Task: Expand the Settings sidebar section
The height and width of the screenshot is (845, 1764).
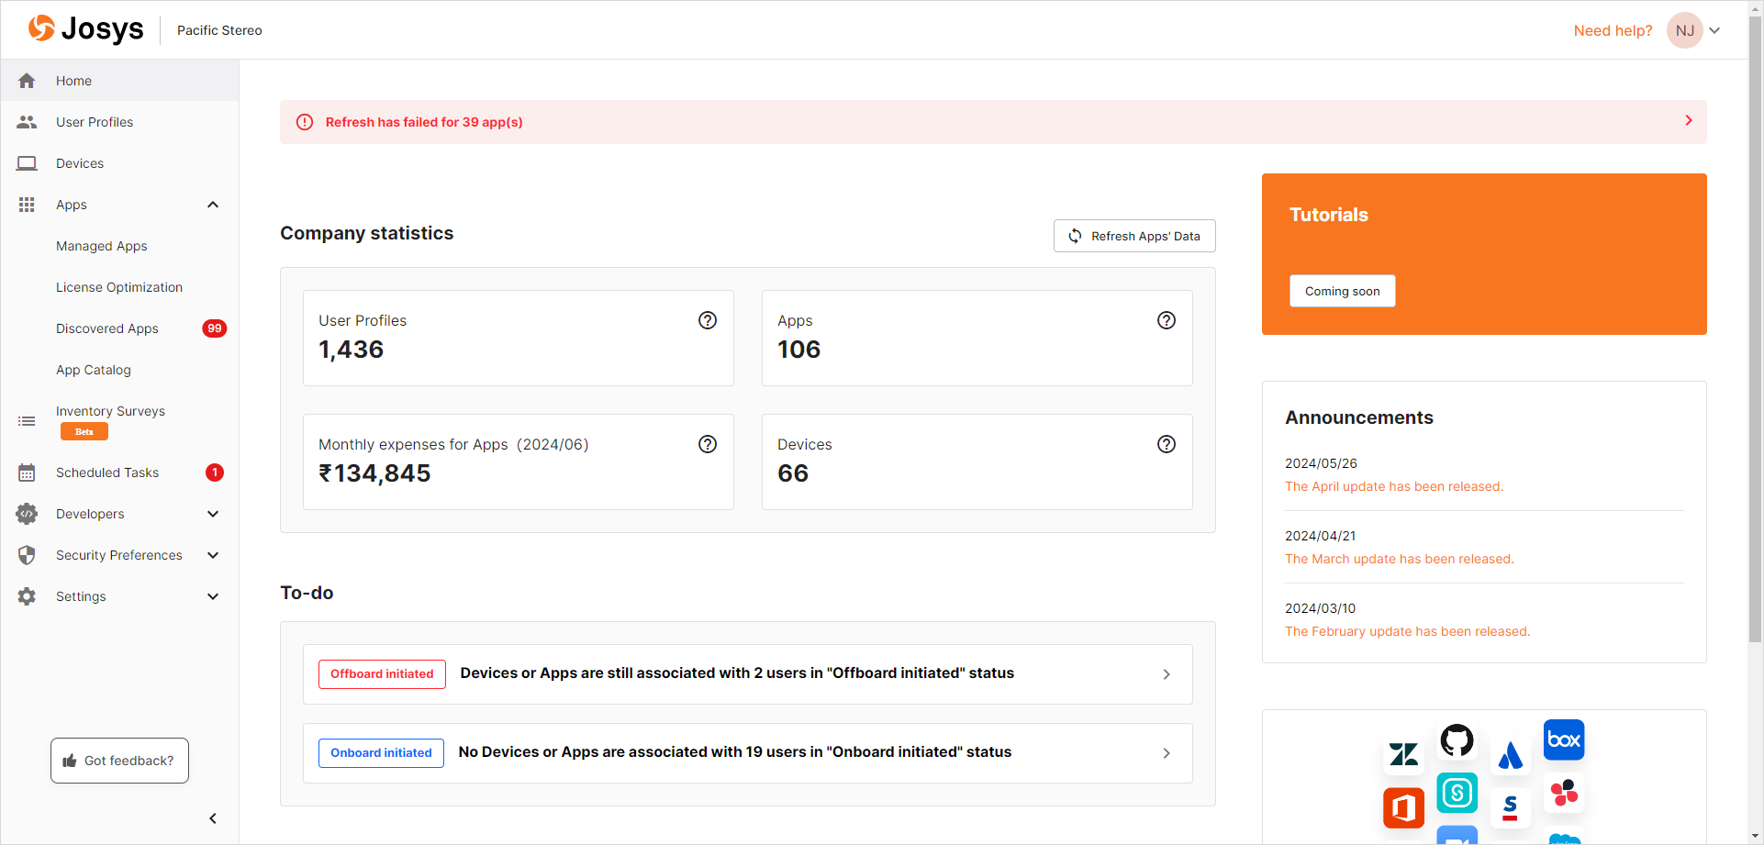Action: (x=213, y=596)
